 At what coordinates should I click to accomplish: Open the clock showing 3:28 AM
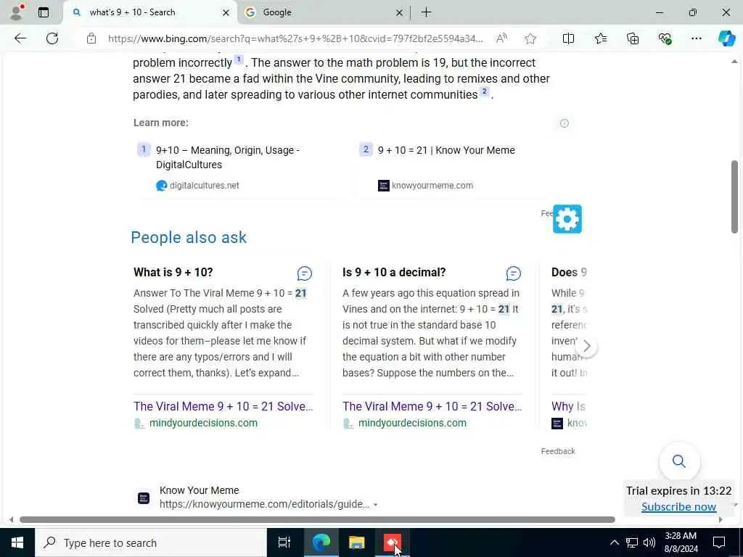point(681,542)
